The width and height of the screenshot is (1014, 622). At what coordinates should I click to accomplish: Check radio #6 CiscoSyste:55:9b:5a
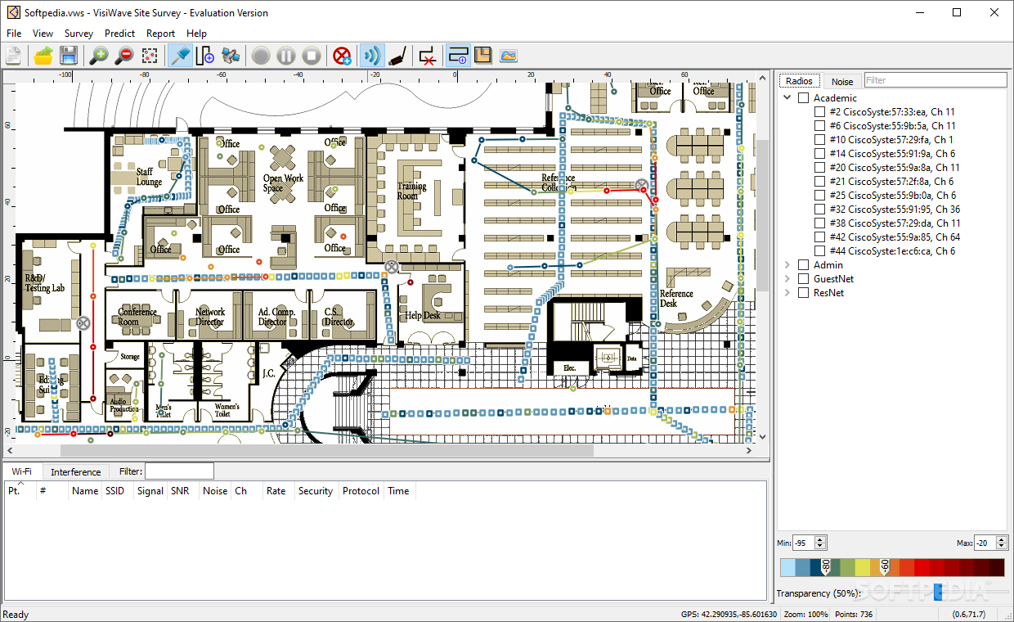819,126
